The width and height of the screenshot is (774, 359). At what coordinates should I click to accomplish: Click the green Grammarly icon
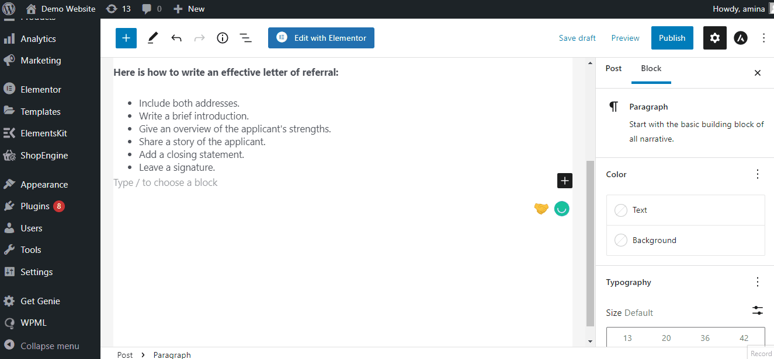[x=561, y=209]
